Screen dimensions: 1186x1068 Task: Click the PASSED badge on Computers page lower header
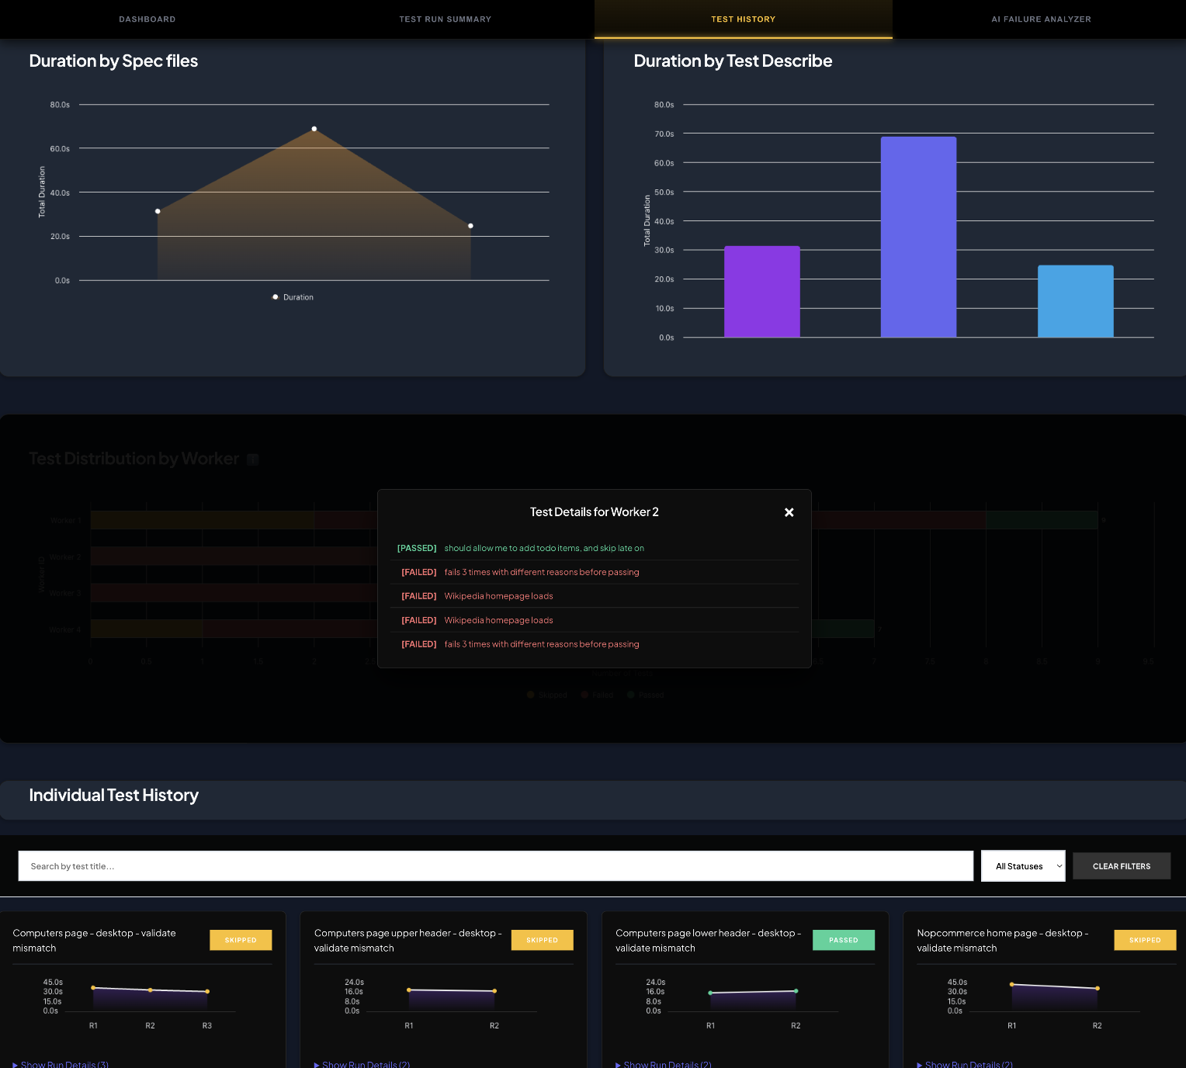coord(843,940)
